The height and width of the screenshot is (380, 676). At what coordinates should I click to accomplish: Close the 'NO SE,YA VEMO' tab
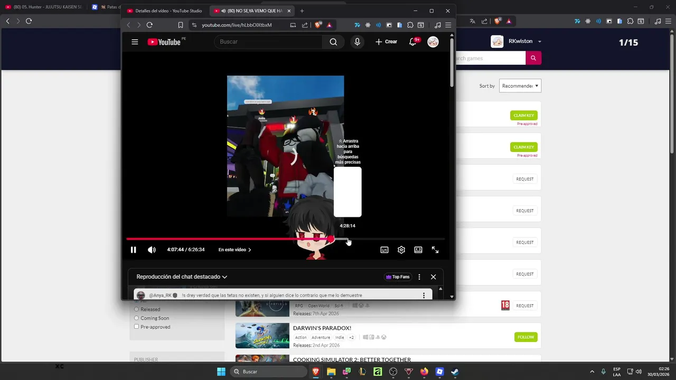tap(289, 11)
